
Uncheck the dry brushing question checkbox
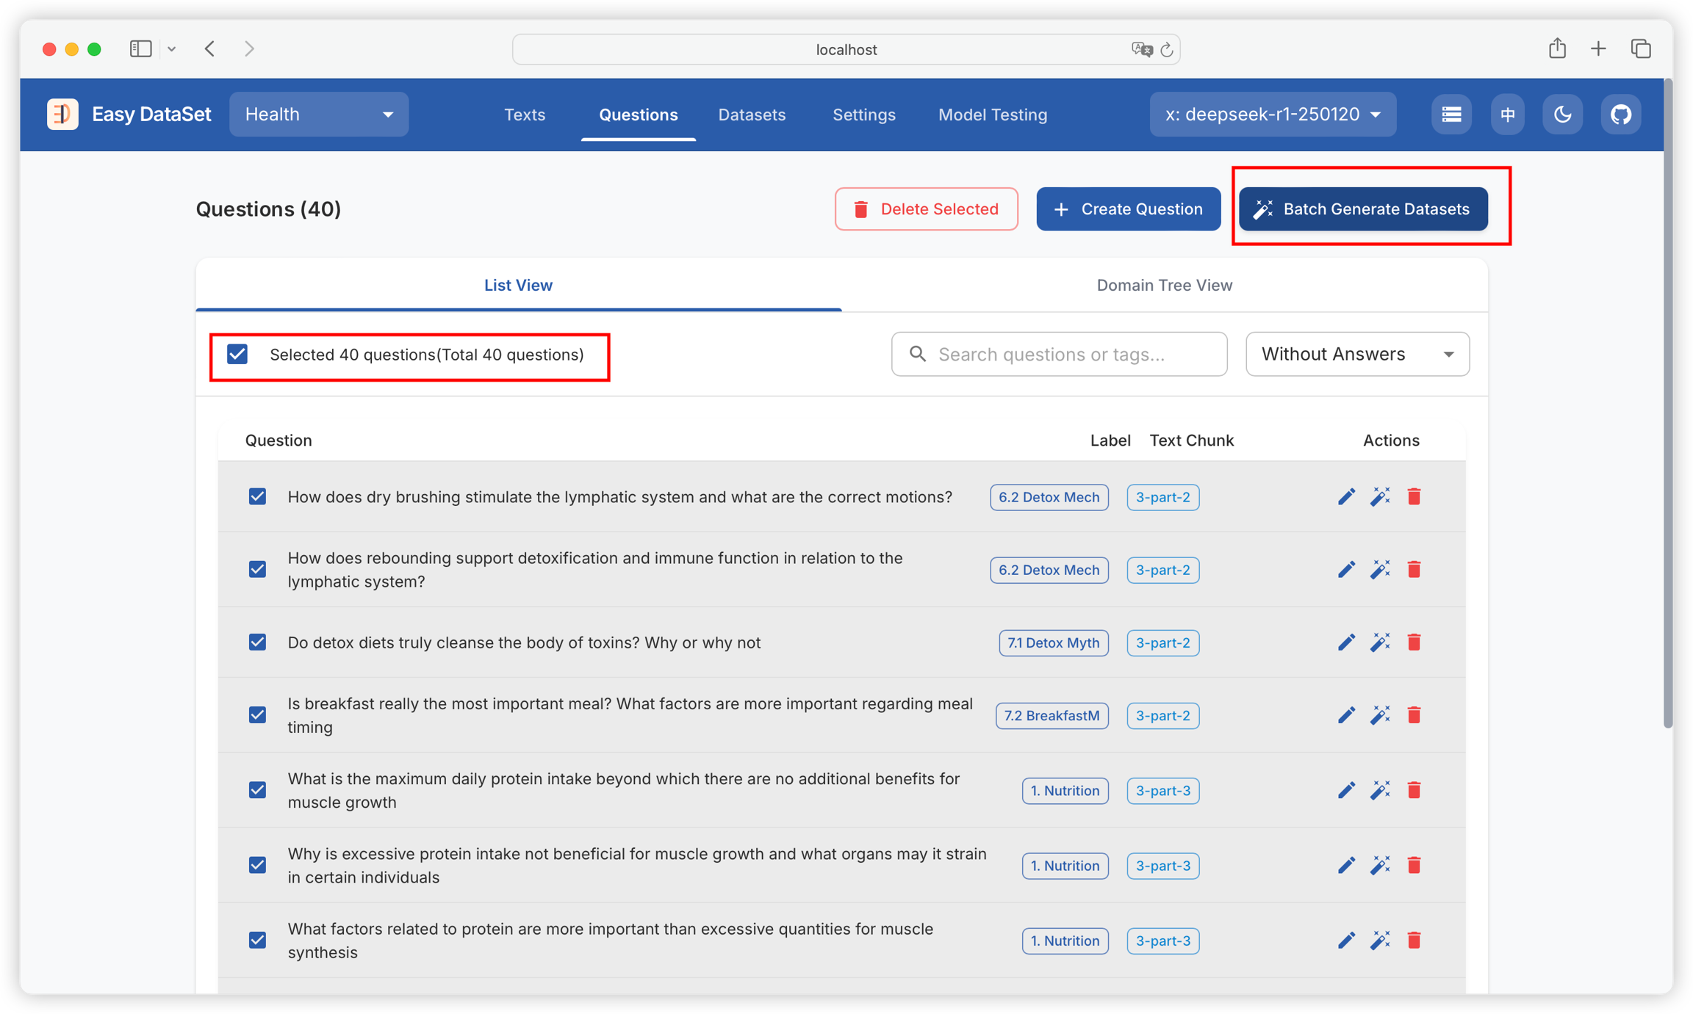[257, 497]
